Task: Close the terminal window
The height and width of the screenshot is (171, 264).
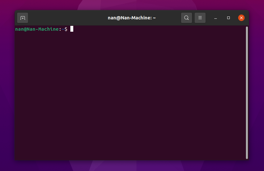Action: coord(241,18)
